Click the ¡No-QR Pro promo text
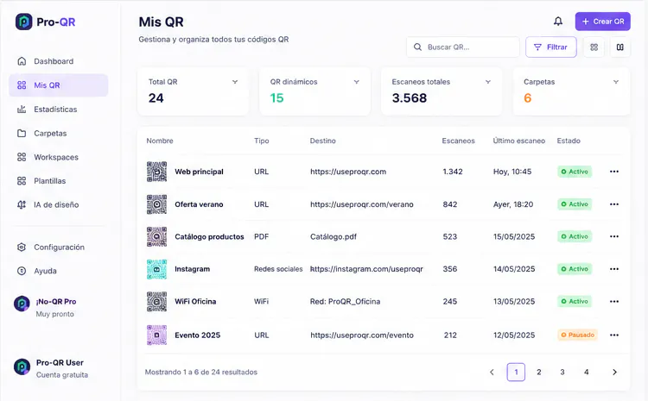 (56, 302)
